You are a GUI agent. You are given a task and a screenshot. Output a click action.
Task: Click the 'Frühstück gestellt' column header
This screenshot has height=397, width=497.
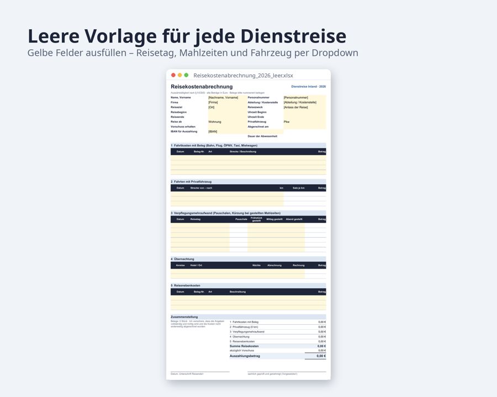pos(256,219)
